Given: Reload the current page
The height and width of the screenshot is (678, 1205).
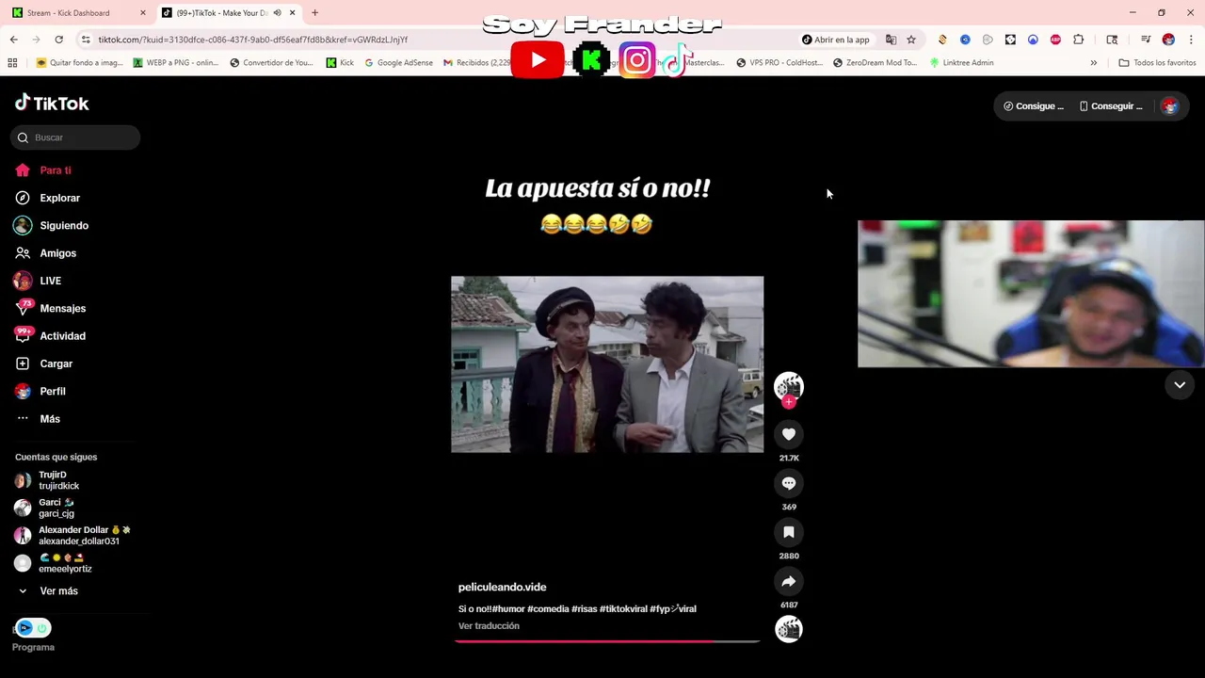Looking at the screenshot, I should point(58,40).
